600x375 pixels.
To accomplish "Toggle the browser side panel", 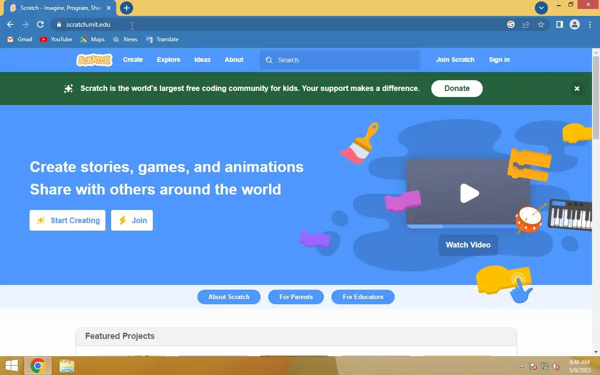I will click(559, 24).
